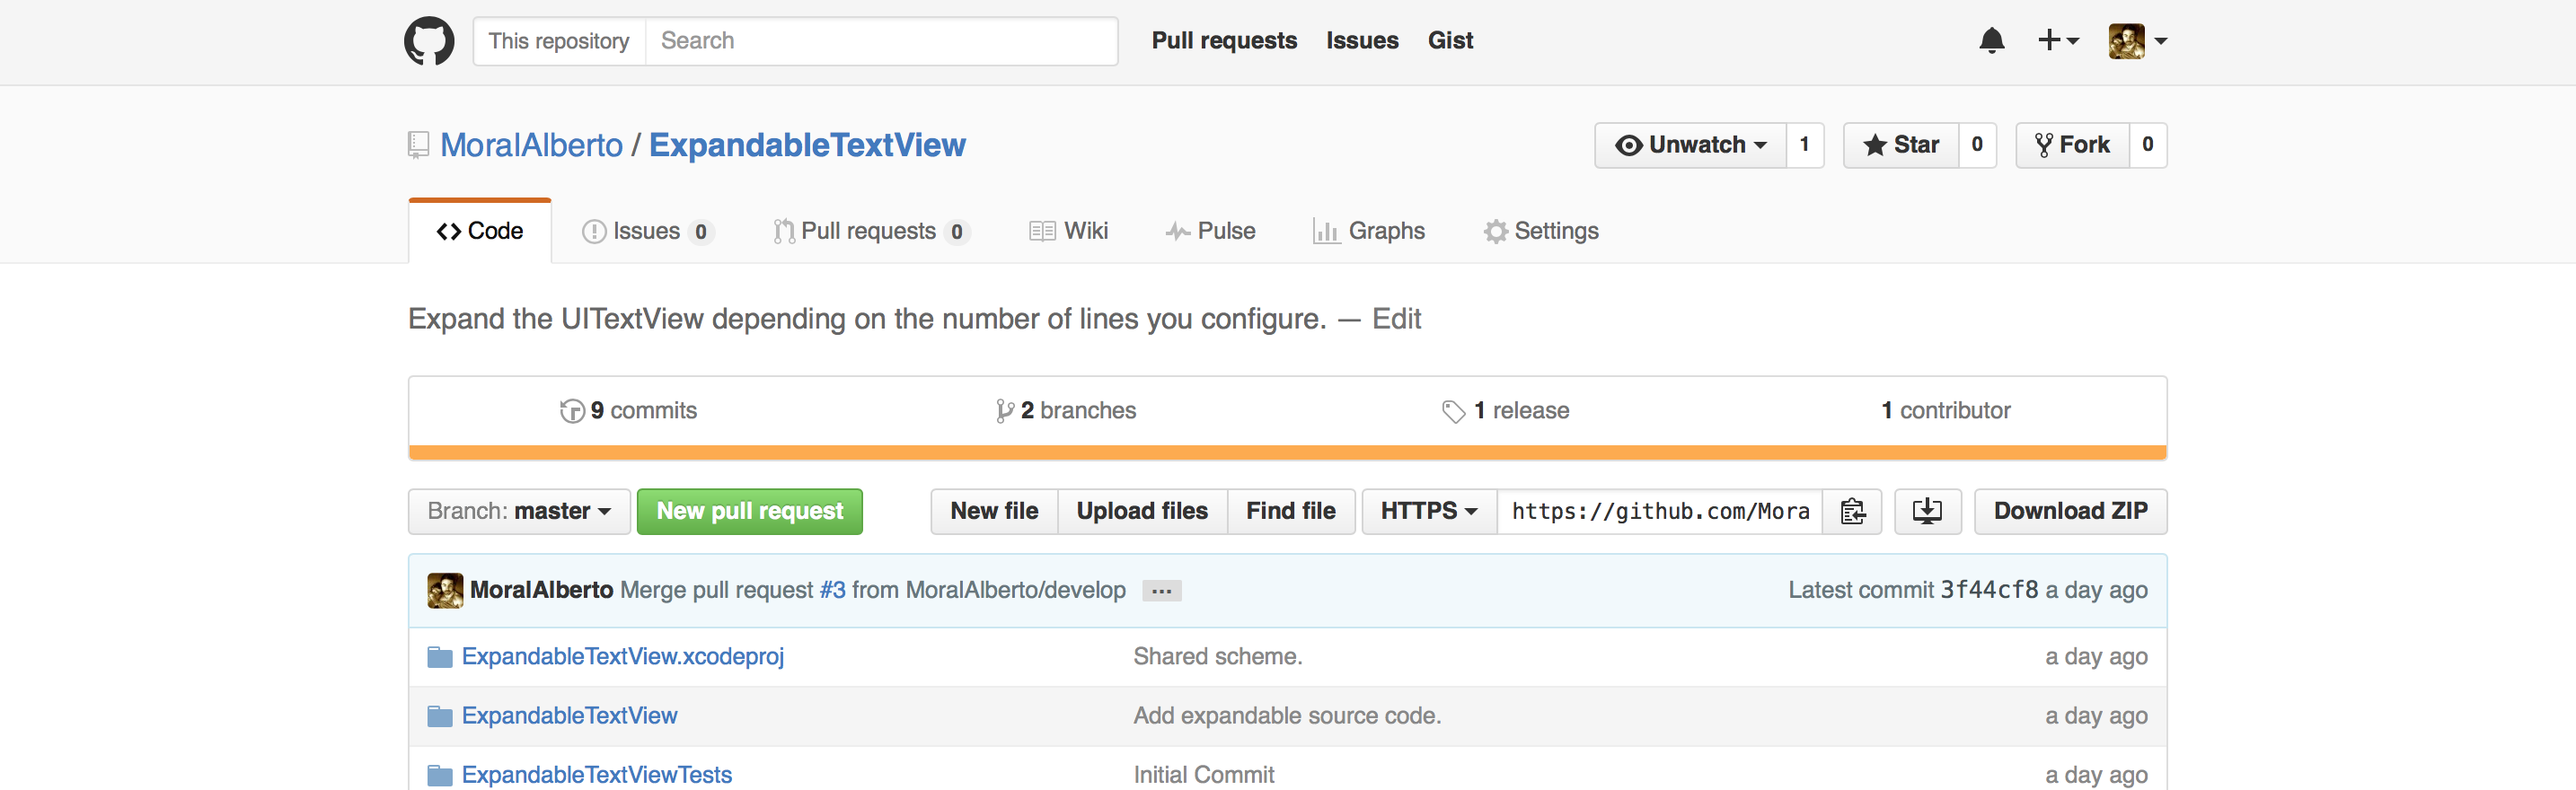
Task: Open pull request #3 link
Action: 832,591
